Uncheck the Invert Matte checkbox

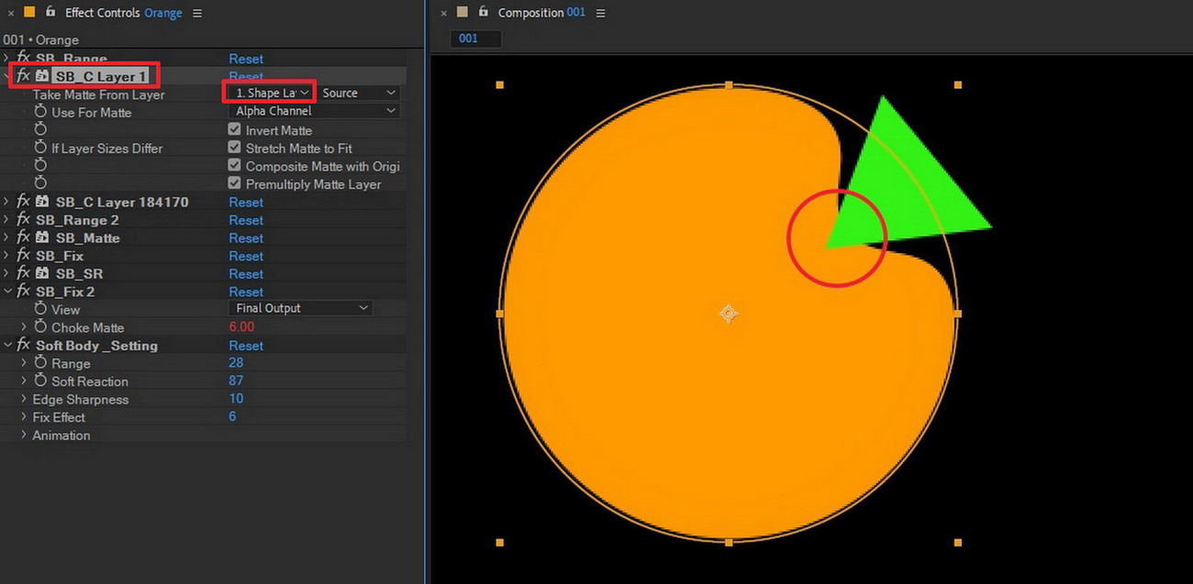(234, 130)
